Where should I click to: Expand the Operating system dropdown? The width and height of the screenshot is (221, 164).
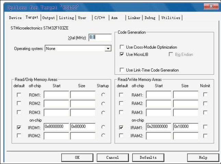[x=108, y=49]
